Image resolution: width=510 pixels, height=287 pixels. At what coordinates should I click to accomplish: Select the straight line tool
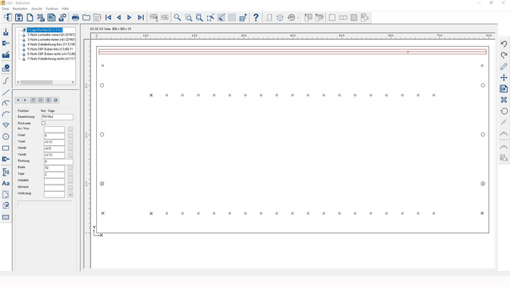pyautogui.click(x=6, y=92)
